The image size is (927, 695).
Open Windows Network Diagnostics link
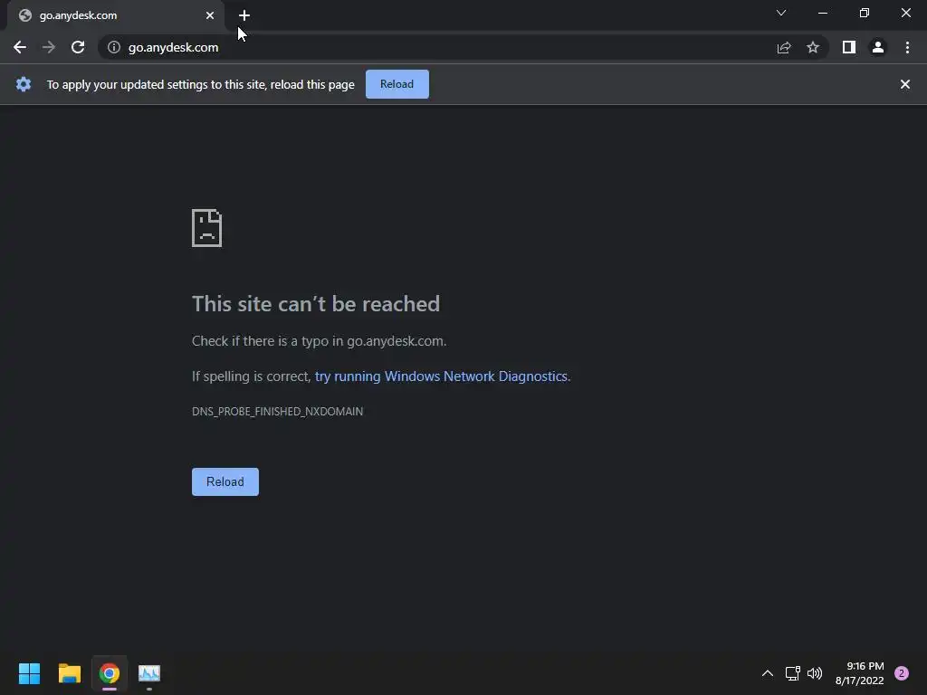tap(441, 376)
